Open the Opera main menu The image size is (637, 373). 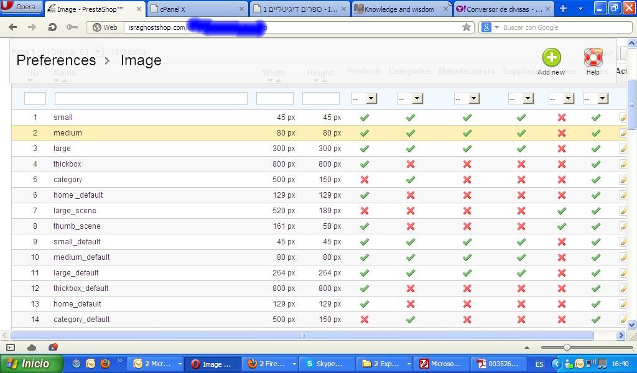(x=21, y=6)
